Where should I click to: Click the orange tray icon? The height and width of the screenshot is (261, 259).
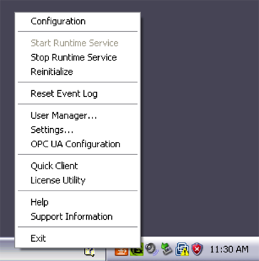[122, 252]
